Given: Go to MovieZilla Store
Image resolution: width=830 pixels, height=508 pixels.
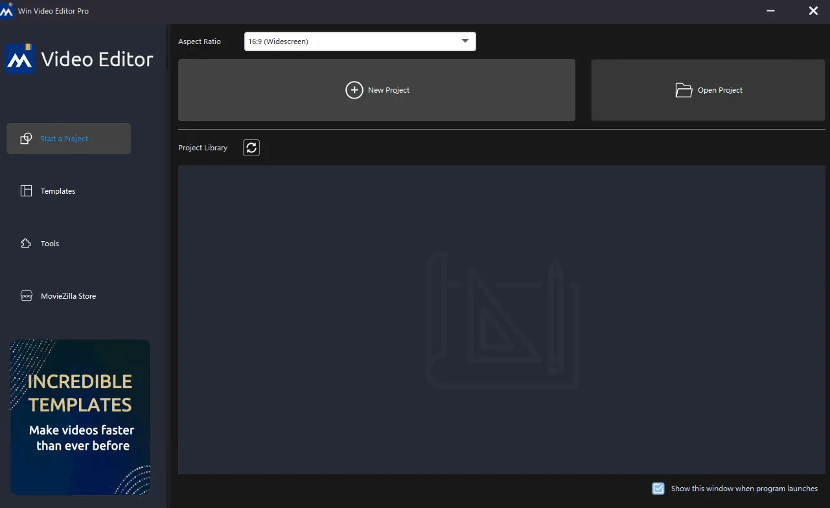Looking at the screenshot, I should click(x=69, y=296).
